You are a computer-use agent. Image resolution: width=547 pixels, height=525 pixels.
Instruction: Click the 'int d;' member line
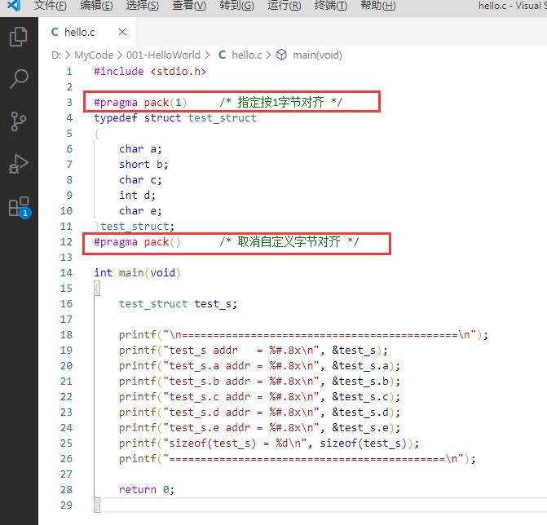click(137, 196)
